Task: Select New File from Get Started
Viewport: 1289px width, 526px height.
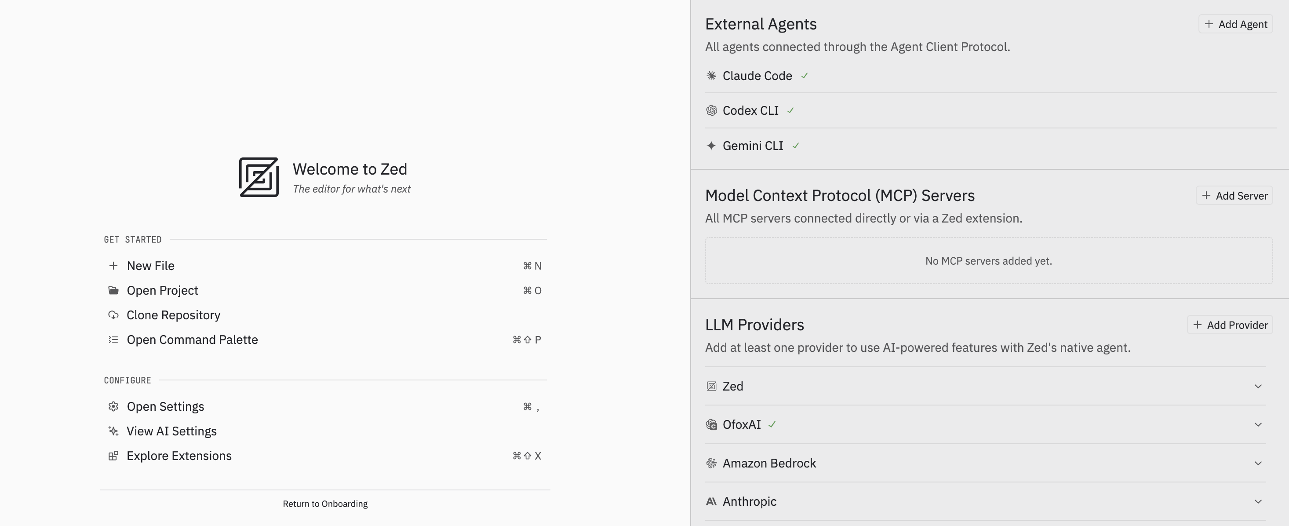Action: point(151,266)
